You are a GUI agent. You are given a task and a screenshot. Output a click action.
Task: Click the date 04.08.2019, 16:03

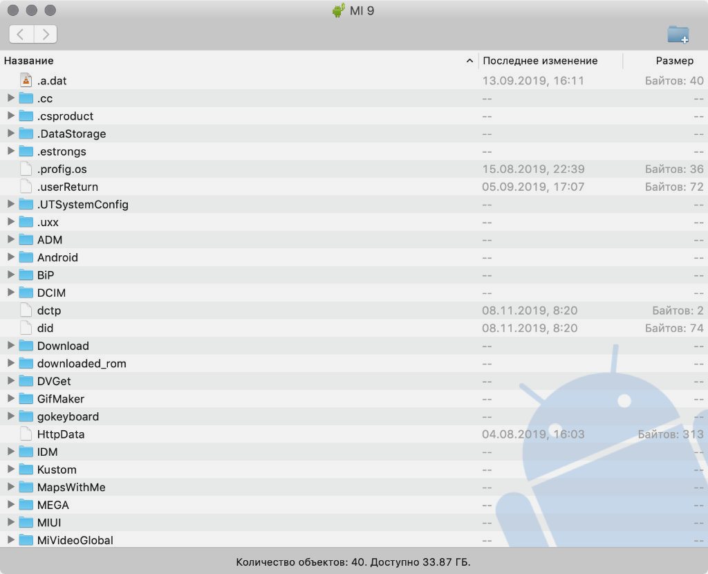coord(533,434)
